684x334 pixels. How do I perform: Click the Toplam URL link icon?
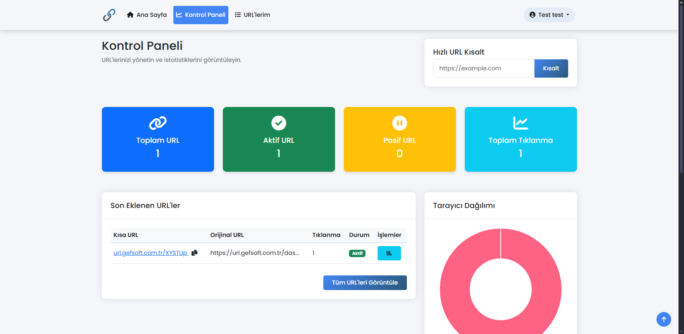[158, 123]
